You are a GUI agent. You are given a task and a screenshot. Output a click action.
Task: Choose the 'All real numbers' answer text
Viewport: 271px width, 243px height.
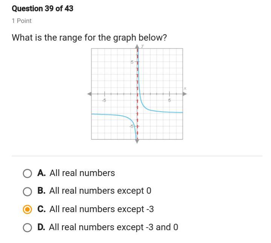tap(82, 173)
